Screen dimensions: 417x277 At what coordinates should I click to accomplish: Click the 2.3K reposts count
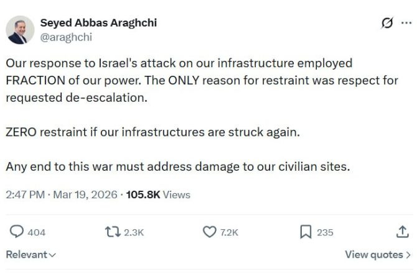(134, 232)
